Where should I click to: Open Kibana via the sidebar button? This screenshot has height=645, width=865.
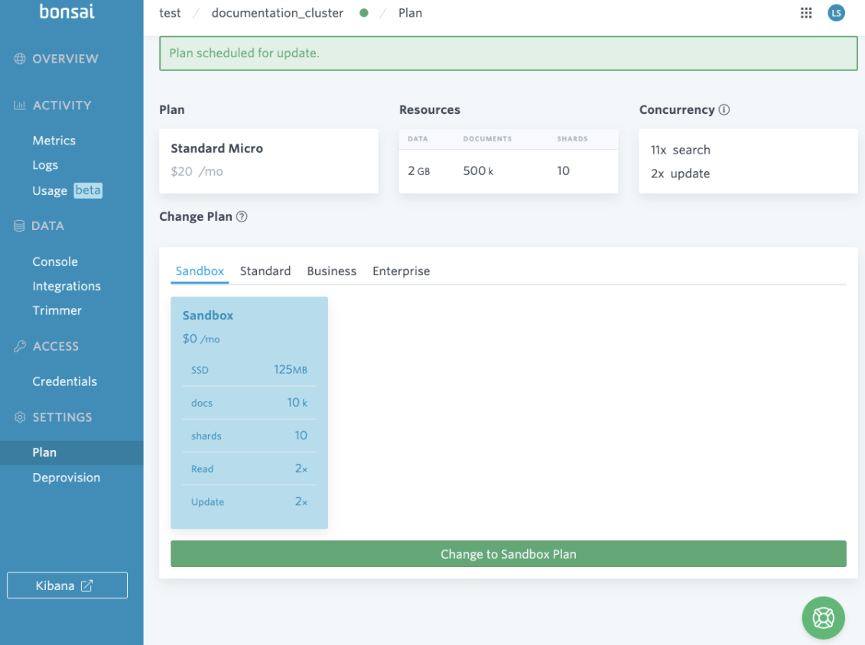pyautogui.click(x=67, y=585)
